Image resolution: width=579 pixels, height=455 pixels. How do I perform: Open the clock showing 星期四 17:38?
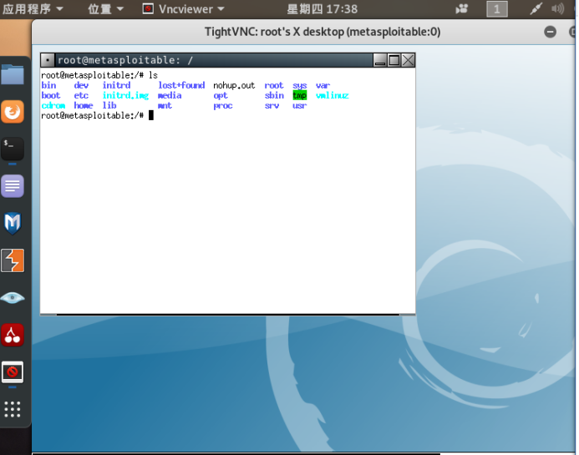[x=322, y=9]
